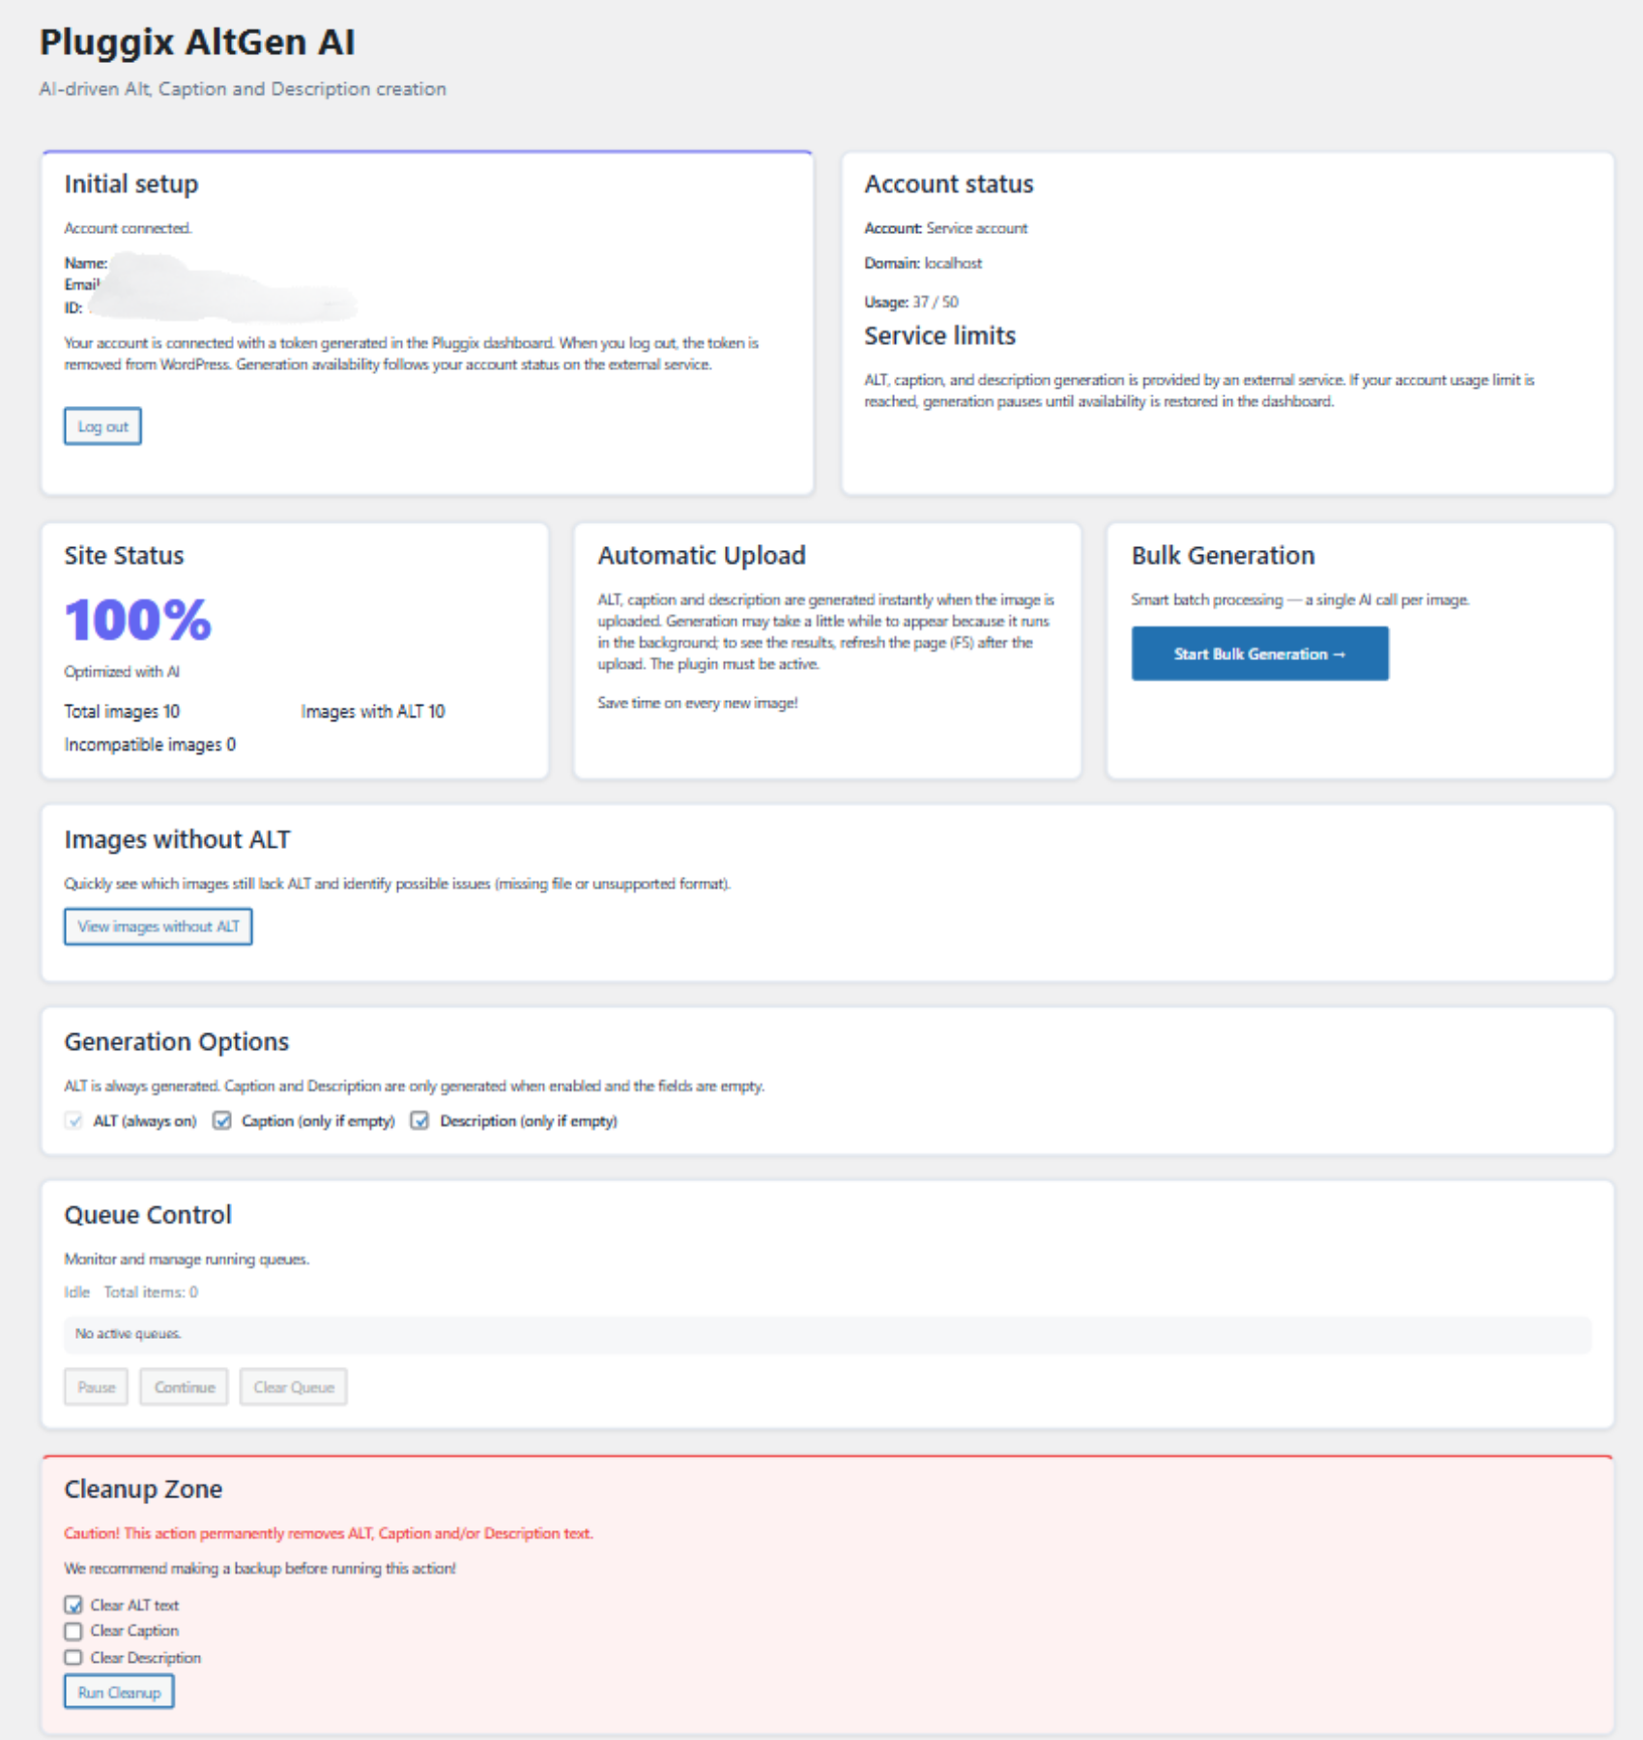Click the Incompatible images 0 stat
The height and width of the screenshot is (1740, 1643).
click(150, 744)
